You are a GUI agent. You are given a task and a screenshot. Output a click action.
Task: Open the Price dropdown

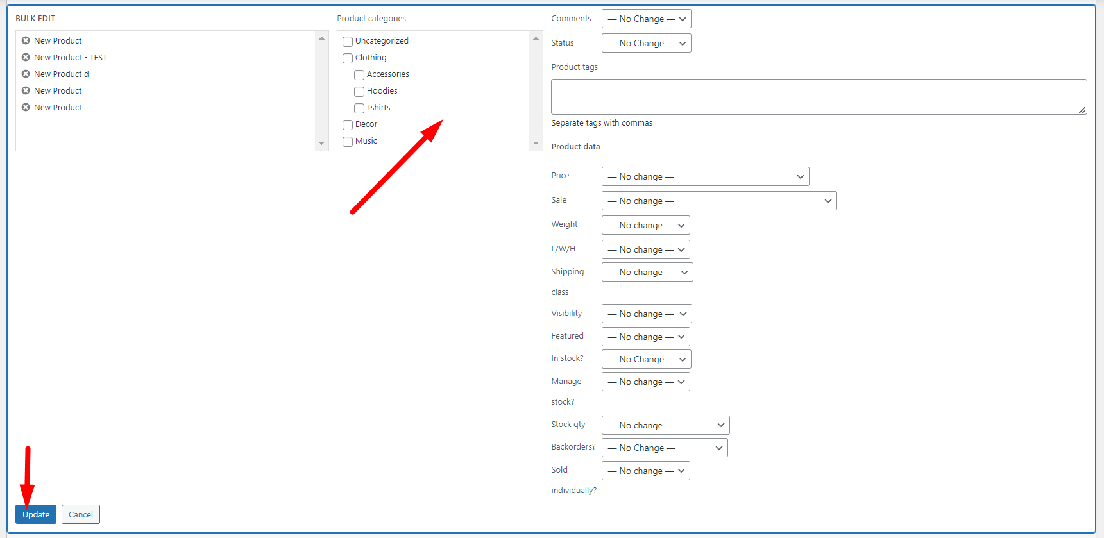[x=705, y=176]
